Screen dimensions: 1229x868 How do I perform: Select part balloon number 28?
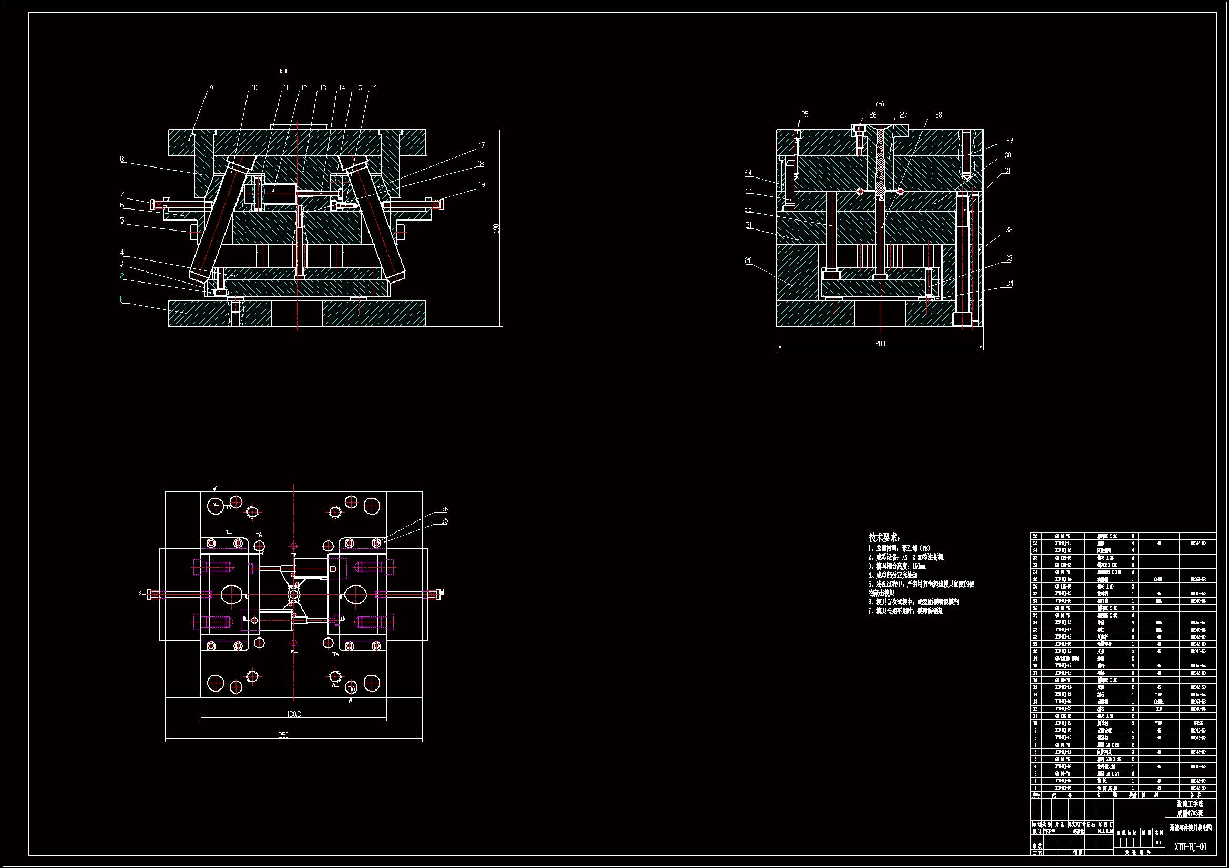click(x=938, y=115)
